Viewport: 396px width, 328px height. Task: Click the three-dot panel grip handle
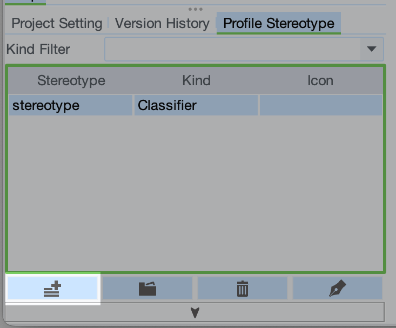(x=196, y=9)
